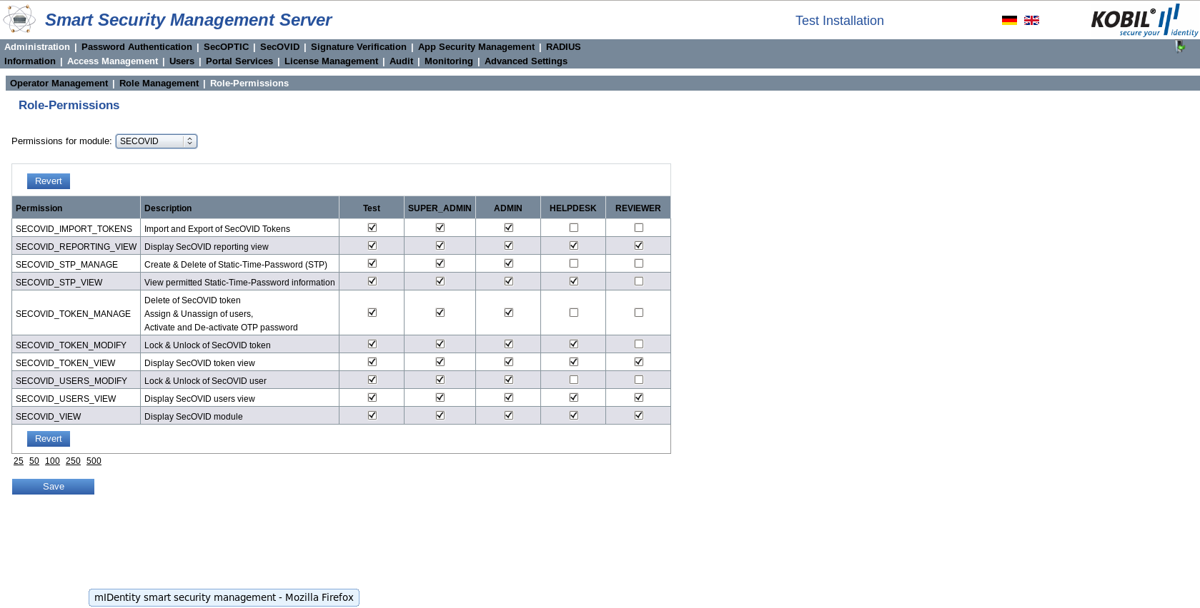The width and height of the screenshot is (1200, 608).
Task: Switch to the Role Management tab
Action: click(159, 83)
